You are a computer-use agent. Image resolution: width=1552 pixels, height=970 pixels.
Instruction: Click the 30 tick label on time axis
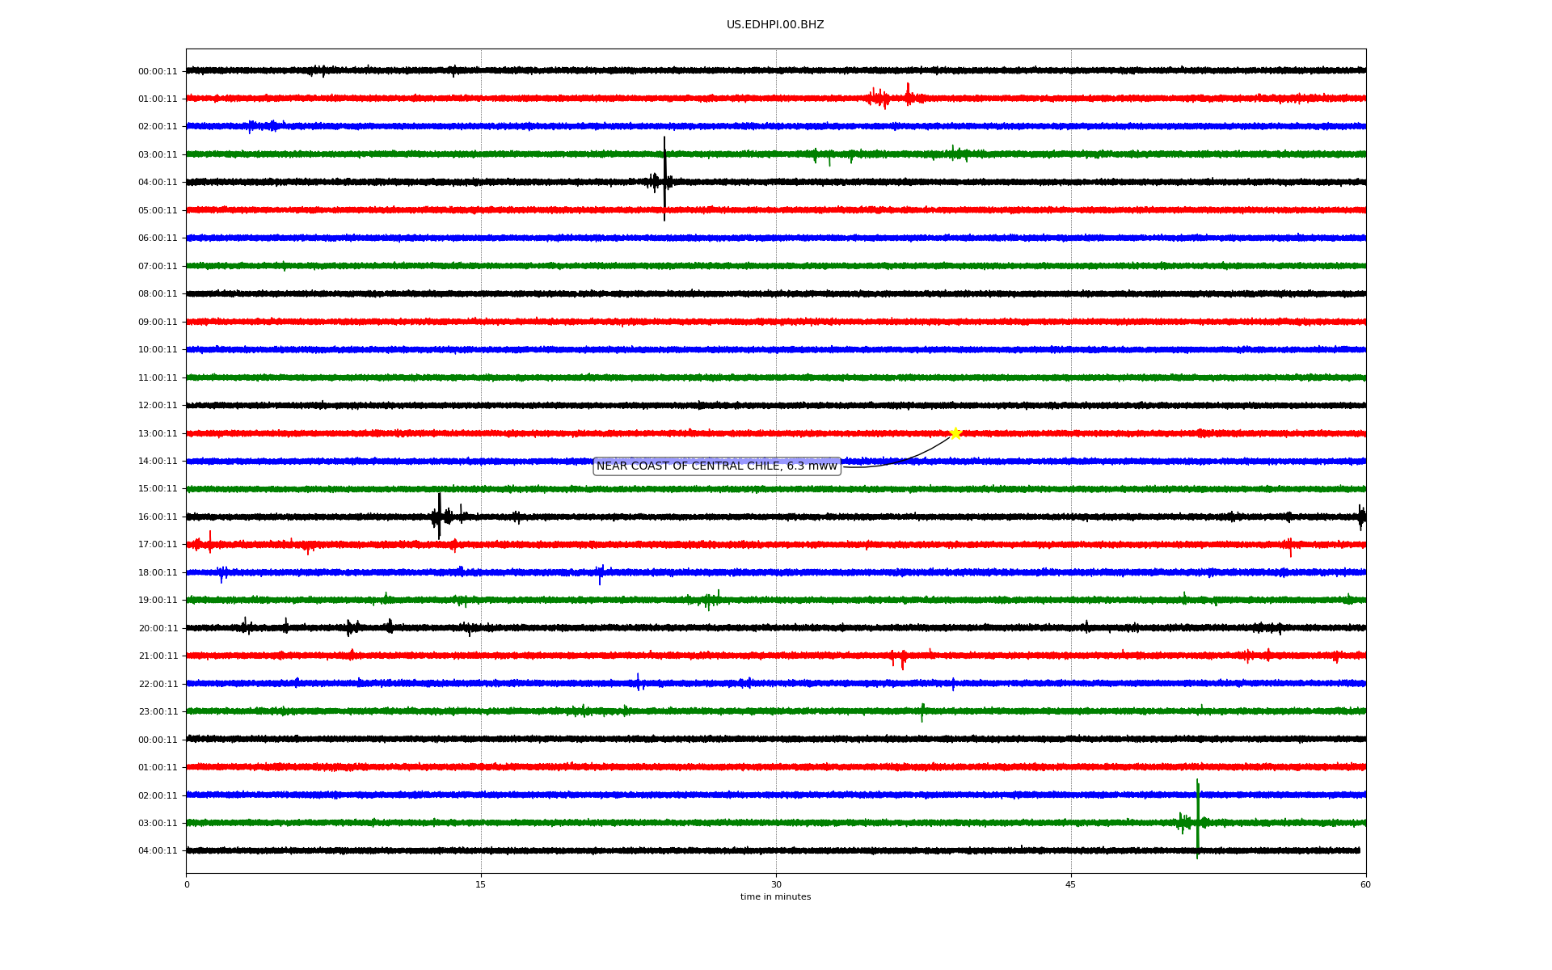click(776, 884)
